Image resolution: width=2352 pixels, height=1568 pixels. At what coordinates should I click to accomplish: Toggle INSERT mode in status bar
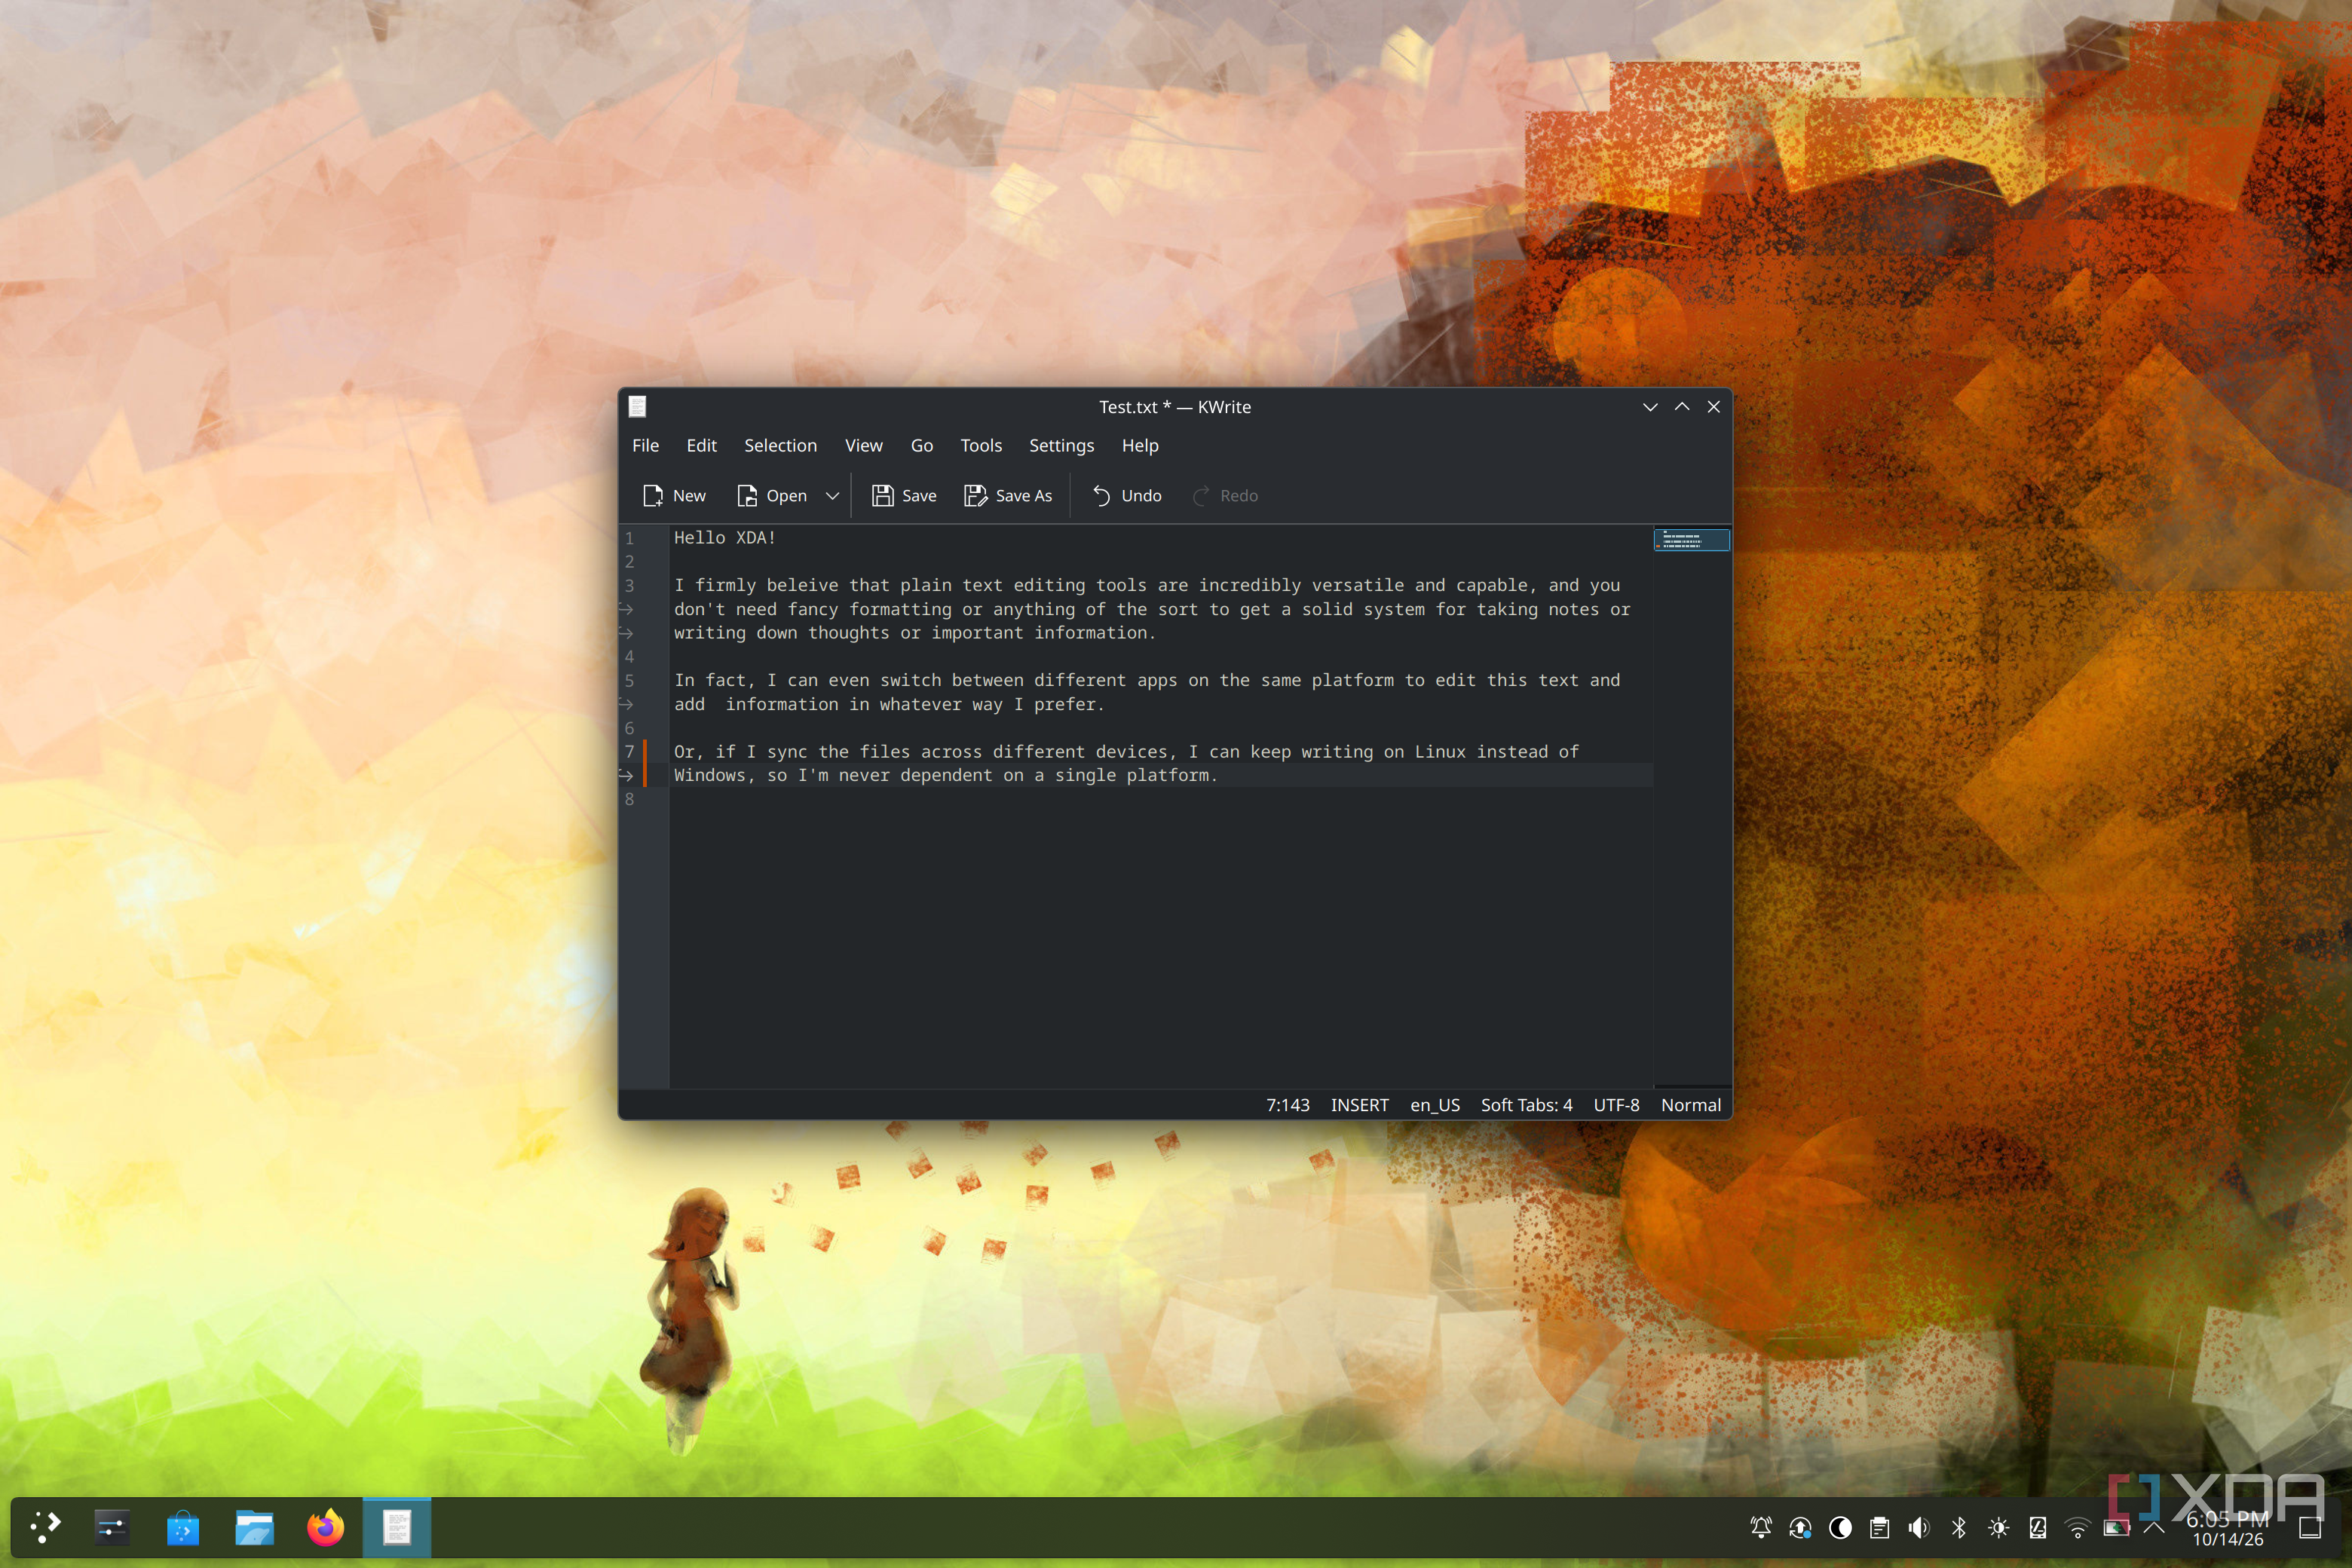[1359, 1105]
